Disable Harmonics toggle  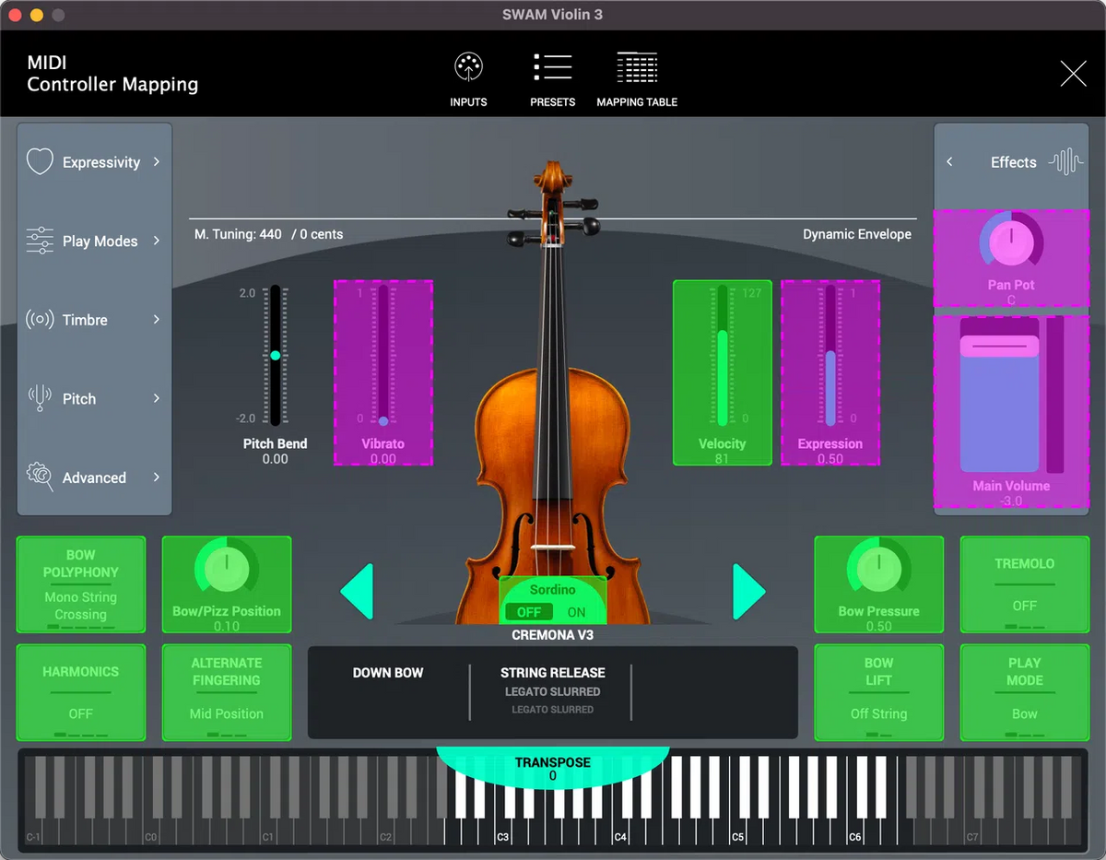80,692
